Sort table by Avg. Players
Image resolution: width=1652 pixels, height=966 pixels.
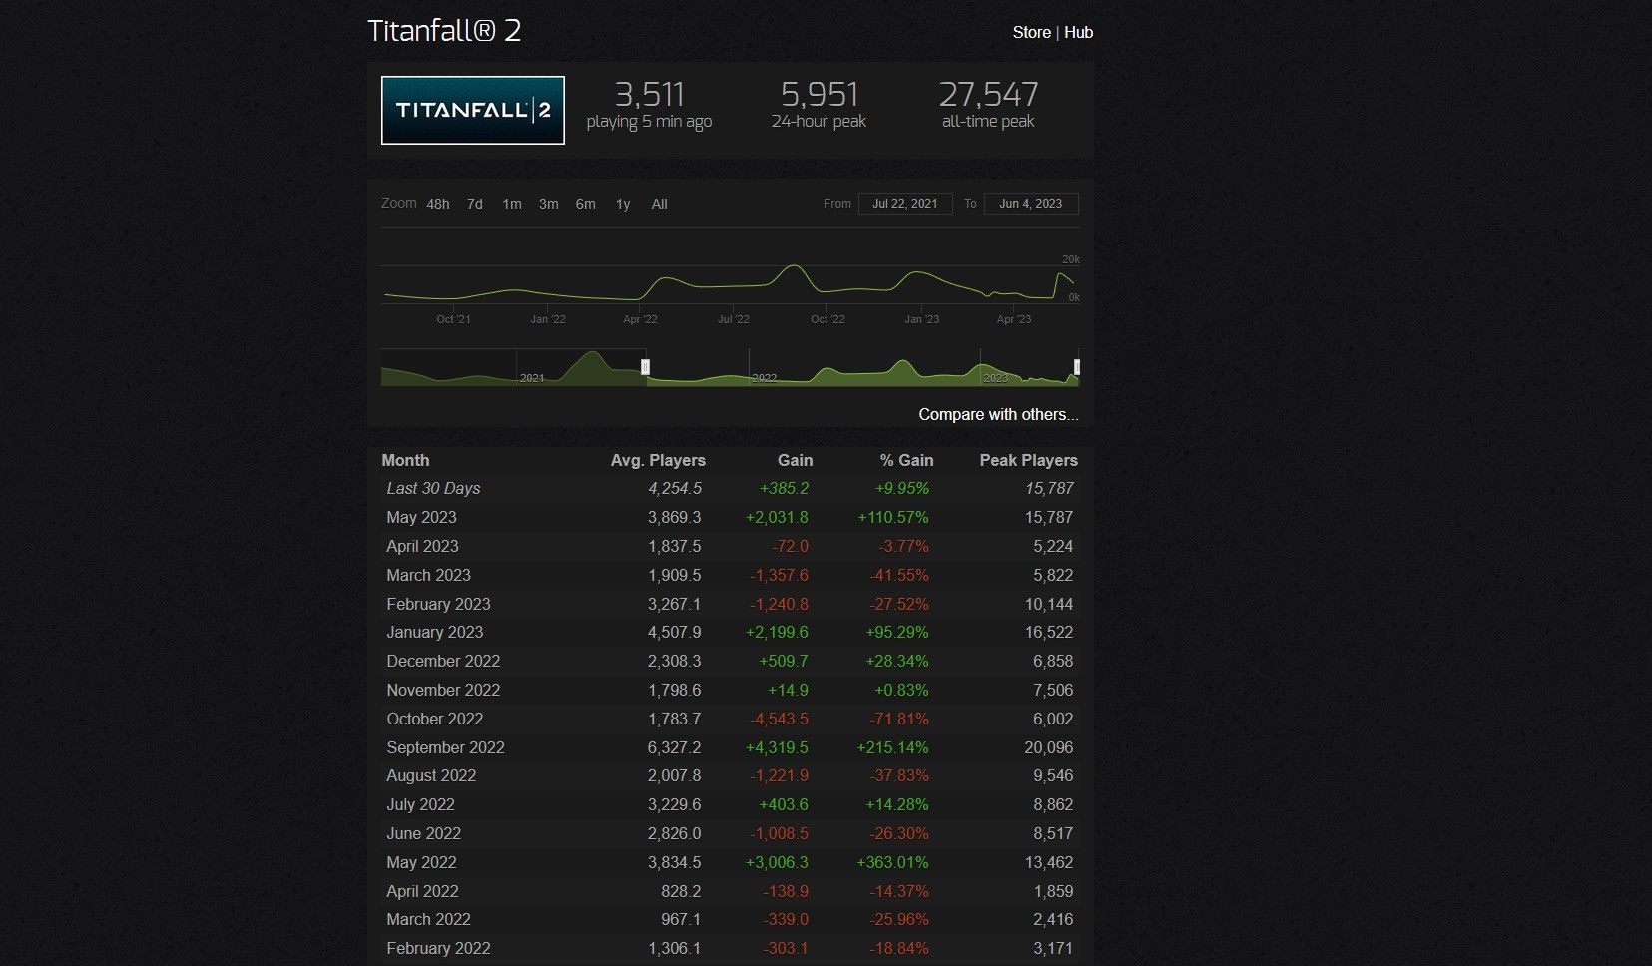click(x=658, y=460)
